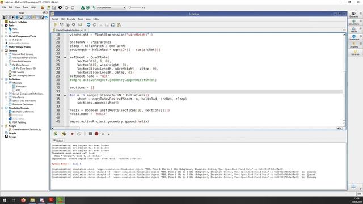Open the Geometry panel from right sidebar
The image size is (363, 204).
354,15
